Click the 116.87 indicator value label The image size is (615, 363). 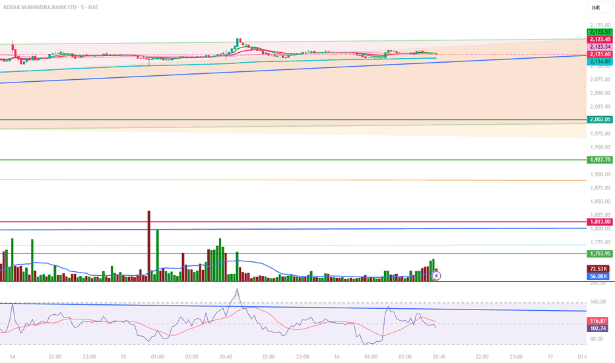598,321
